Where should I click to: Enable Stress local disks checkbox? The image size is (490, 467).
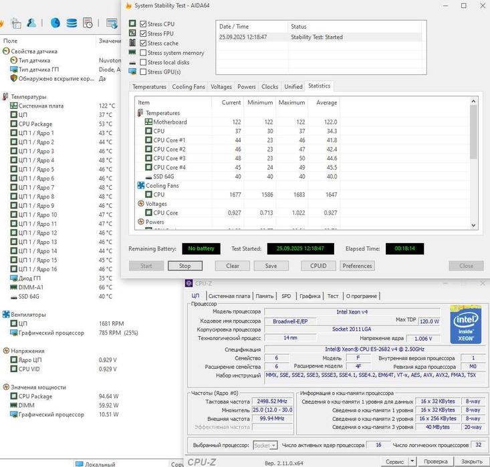point(143,62)
